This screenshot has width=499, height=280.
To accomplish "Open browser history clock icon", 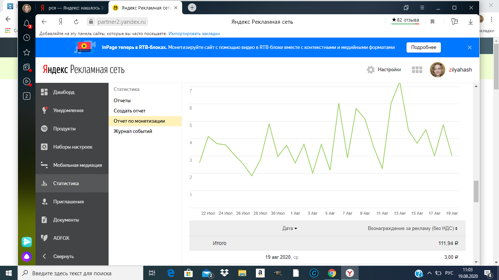I will [x=27, y=37].
